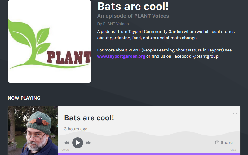The width and height of the screenshot is (248, 155).
Task: Click the 'By PLANT Voices' author text
Action: 113,24
